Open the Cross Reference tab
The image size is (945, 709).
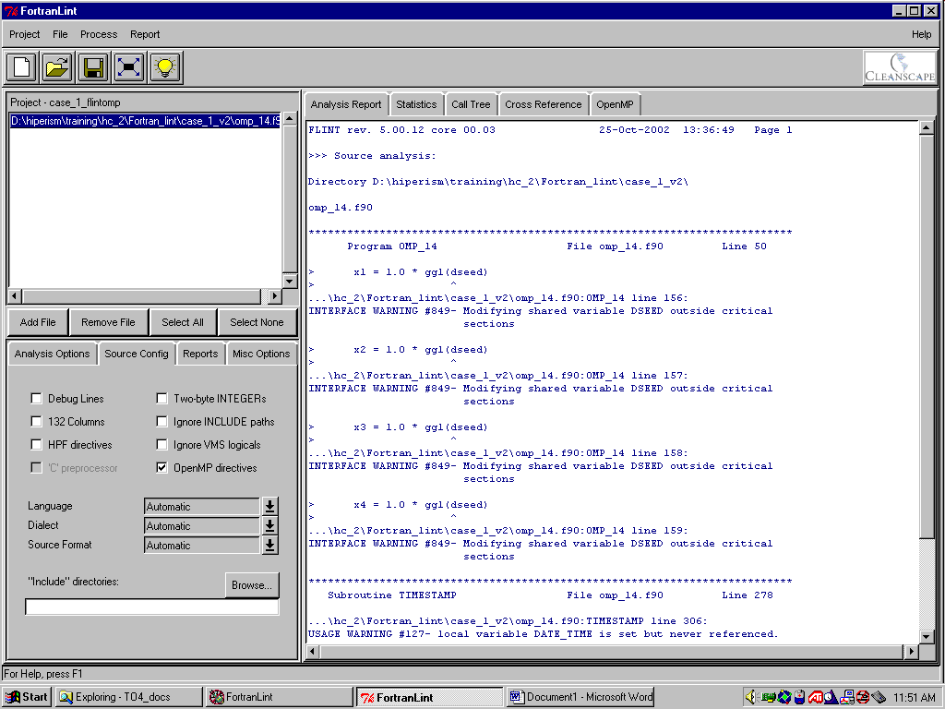(x=543, y=104)
